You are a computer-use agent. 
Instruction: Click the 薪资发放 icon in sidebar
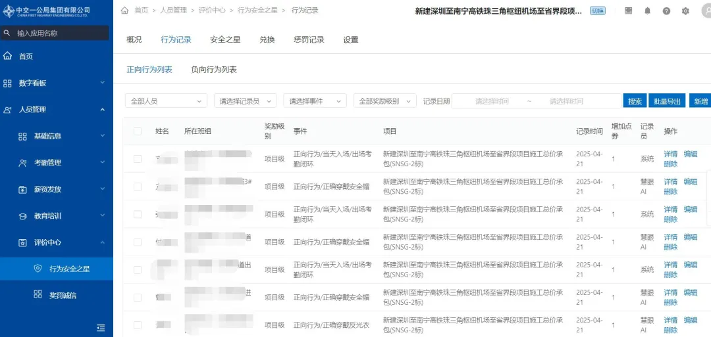click(22, 190)
